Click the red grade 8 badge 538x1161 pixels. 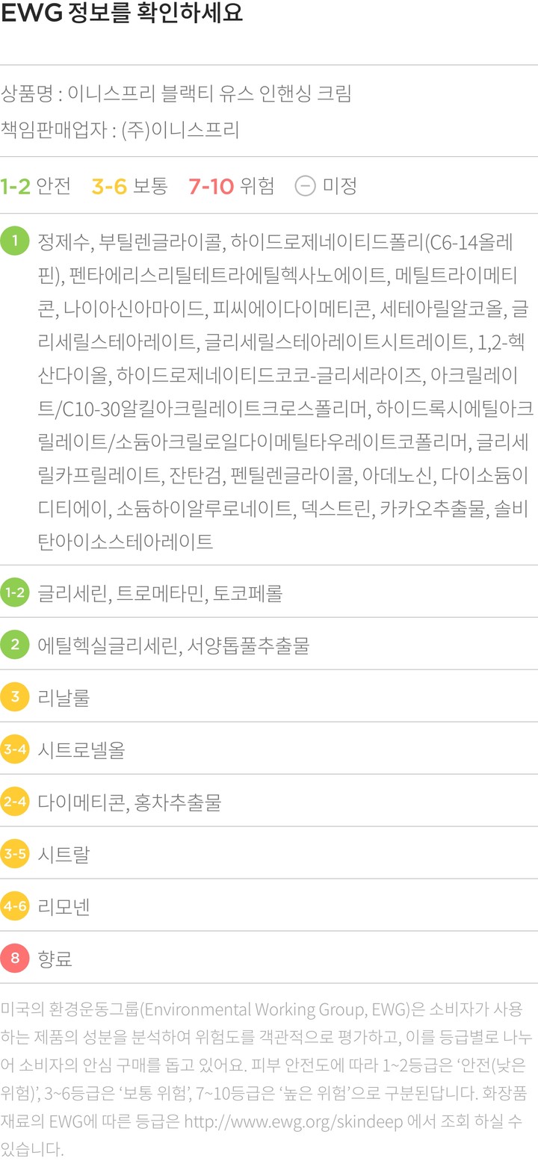point(15,959)
